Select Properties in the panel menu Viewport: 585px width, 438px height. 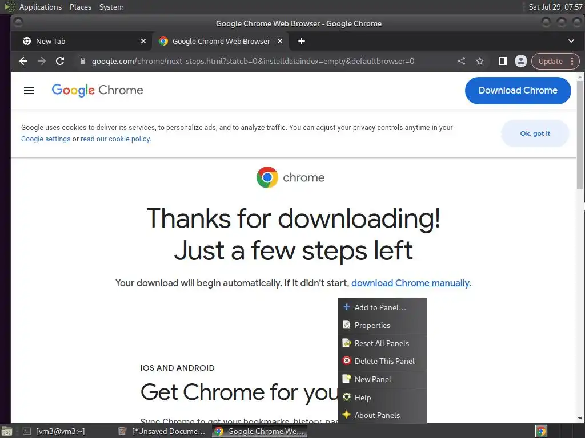pyautogui.click(x=383, y=325)
